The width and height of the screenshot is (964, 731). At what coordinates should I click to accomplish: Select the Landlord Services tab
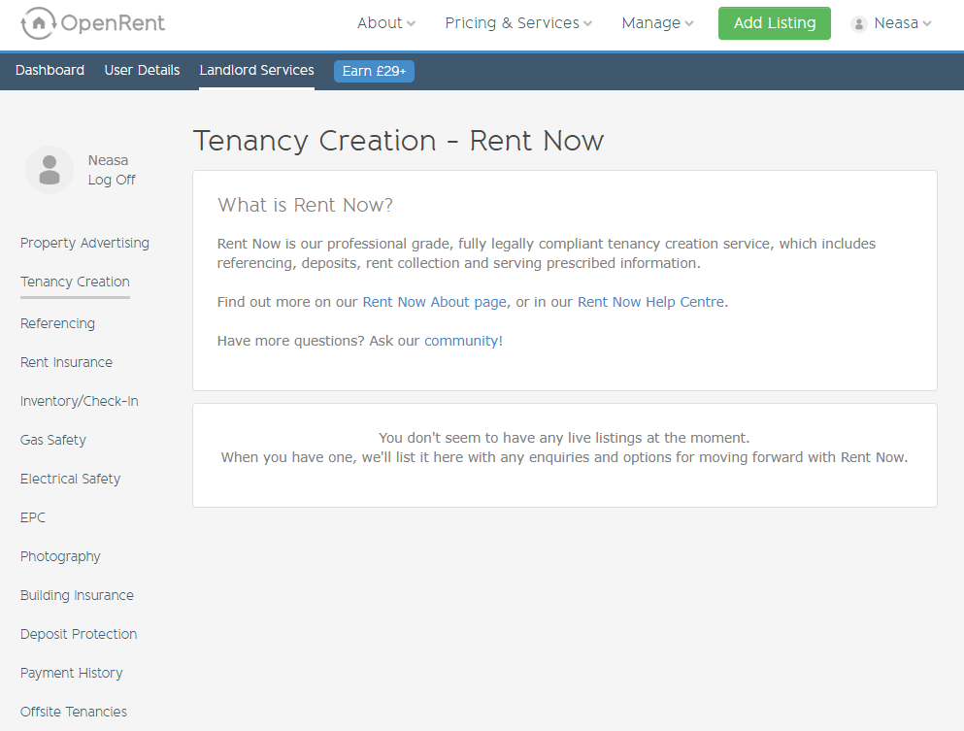[x=256, y=70]
